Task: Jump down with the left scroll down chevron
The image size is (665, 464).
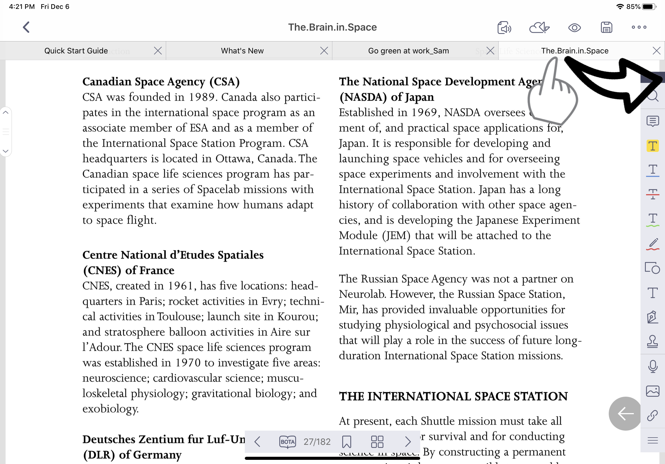Action: click(x=6, y=151)
